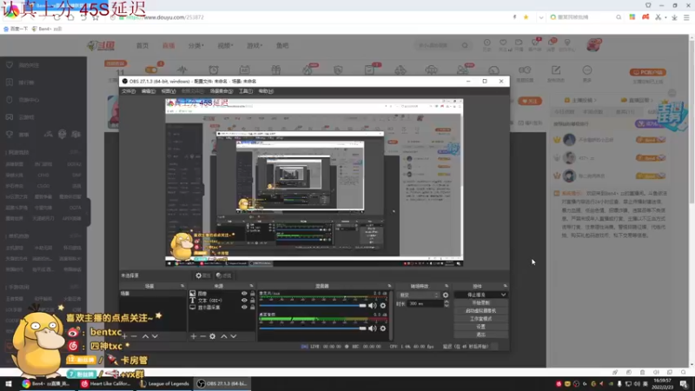Open 场景集合(S) menu in OBS

[x=222, y=91]
